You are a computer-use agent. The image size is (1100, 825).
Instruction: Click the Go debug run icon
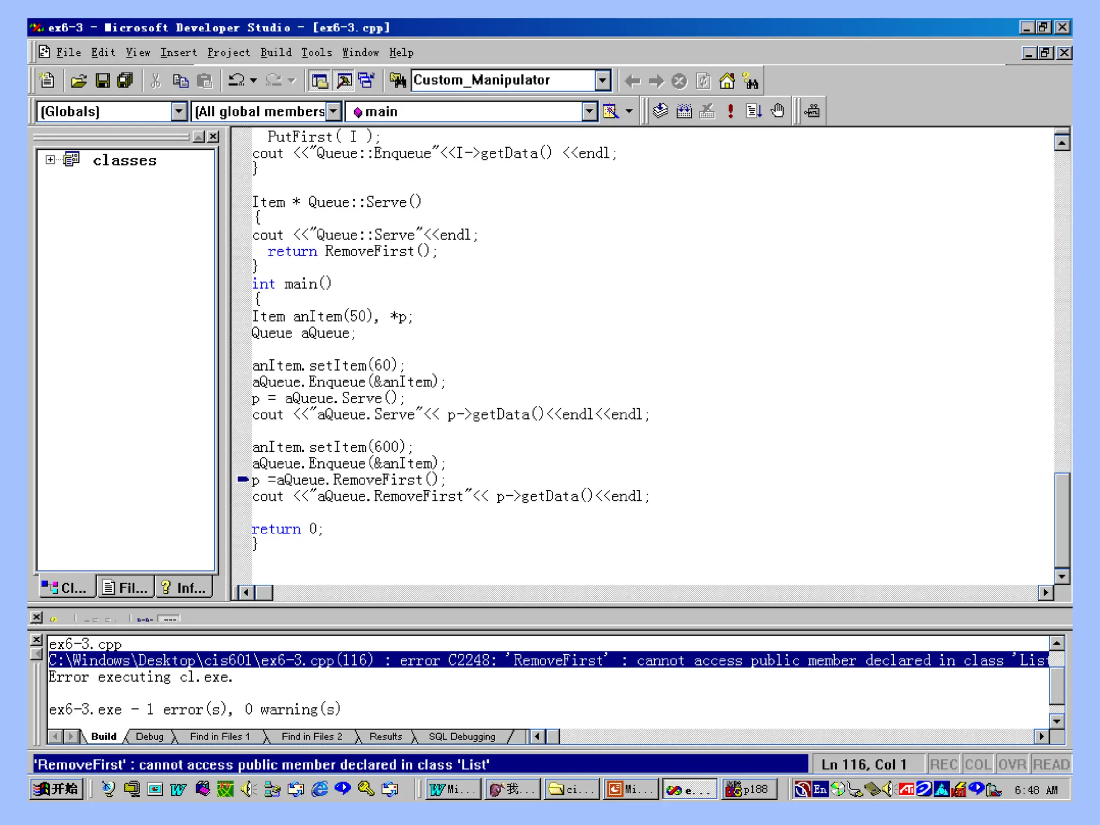[x=754, y=111]
